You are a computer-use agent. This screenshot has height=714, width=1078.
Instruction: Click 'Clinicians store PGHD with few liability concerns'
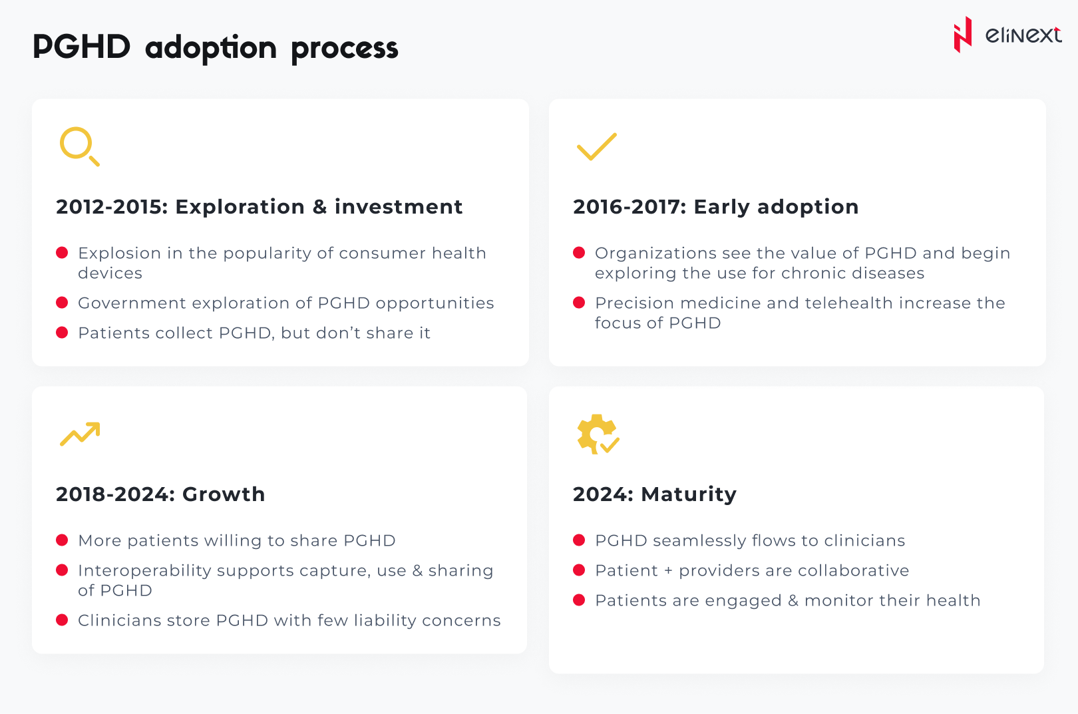point(289,620)
